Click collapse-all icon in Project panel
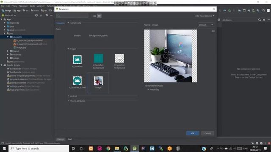 coord(41,15)
